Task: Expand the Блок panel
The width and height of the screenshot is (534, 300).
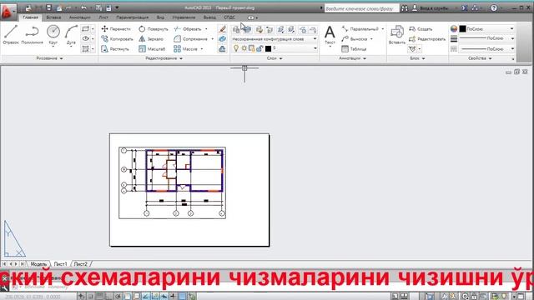Action: [x=417, y=58]
